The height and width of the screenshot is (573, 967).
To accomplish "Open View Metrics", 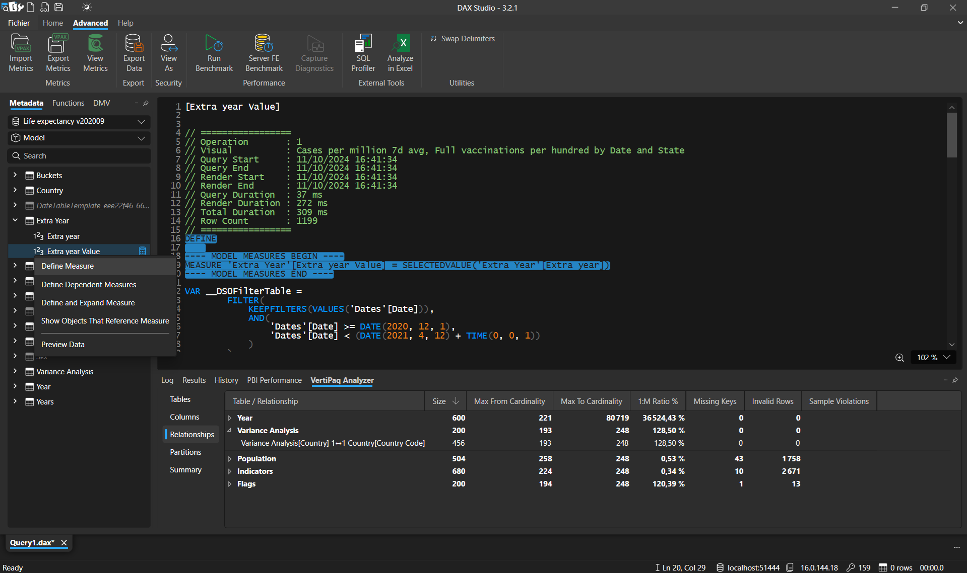I will pyautogui.click(x=95, y=53).
